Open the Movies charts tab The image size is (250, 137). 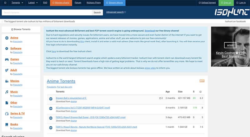61,3
